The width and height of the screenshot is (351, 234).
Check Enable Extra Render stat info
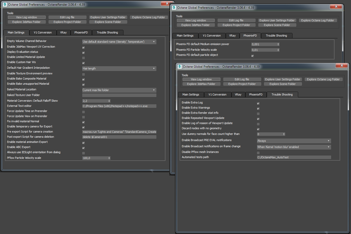pyautogui.click(x=258, y=114)
